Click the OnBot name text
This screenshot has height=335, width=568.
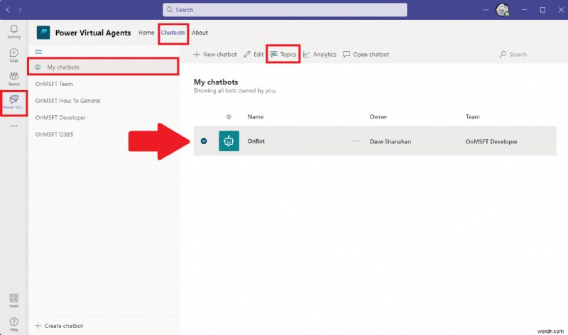[x=256, y=141]
